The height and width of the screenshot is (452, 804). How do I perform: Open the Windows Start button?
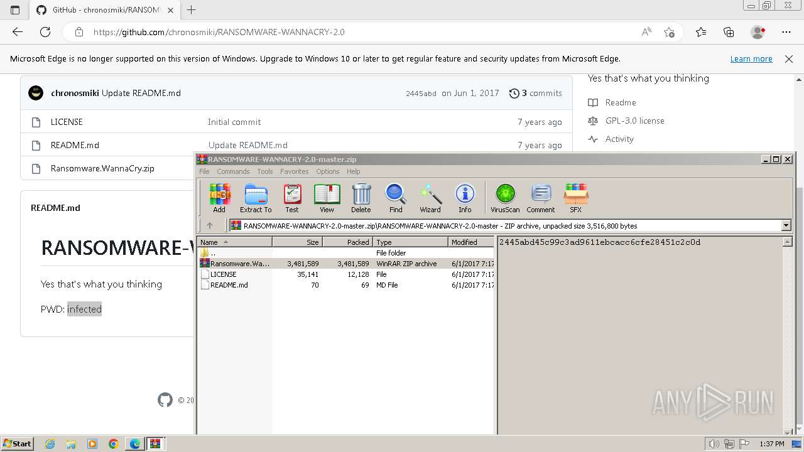17,444
